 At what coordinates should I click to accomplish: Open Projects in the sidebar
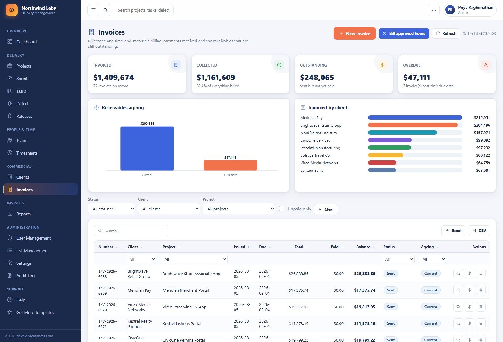(41, 66)
